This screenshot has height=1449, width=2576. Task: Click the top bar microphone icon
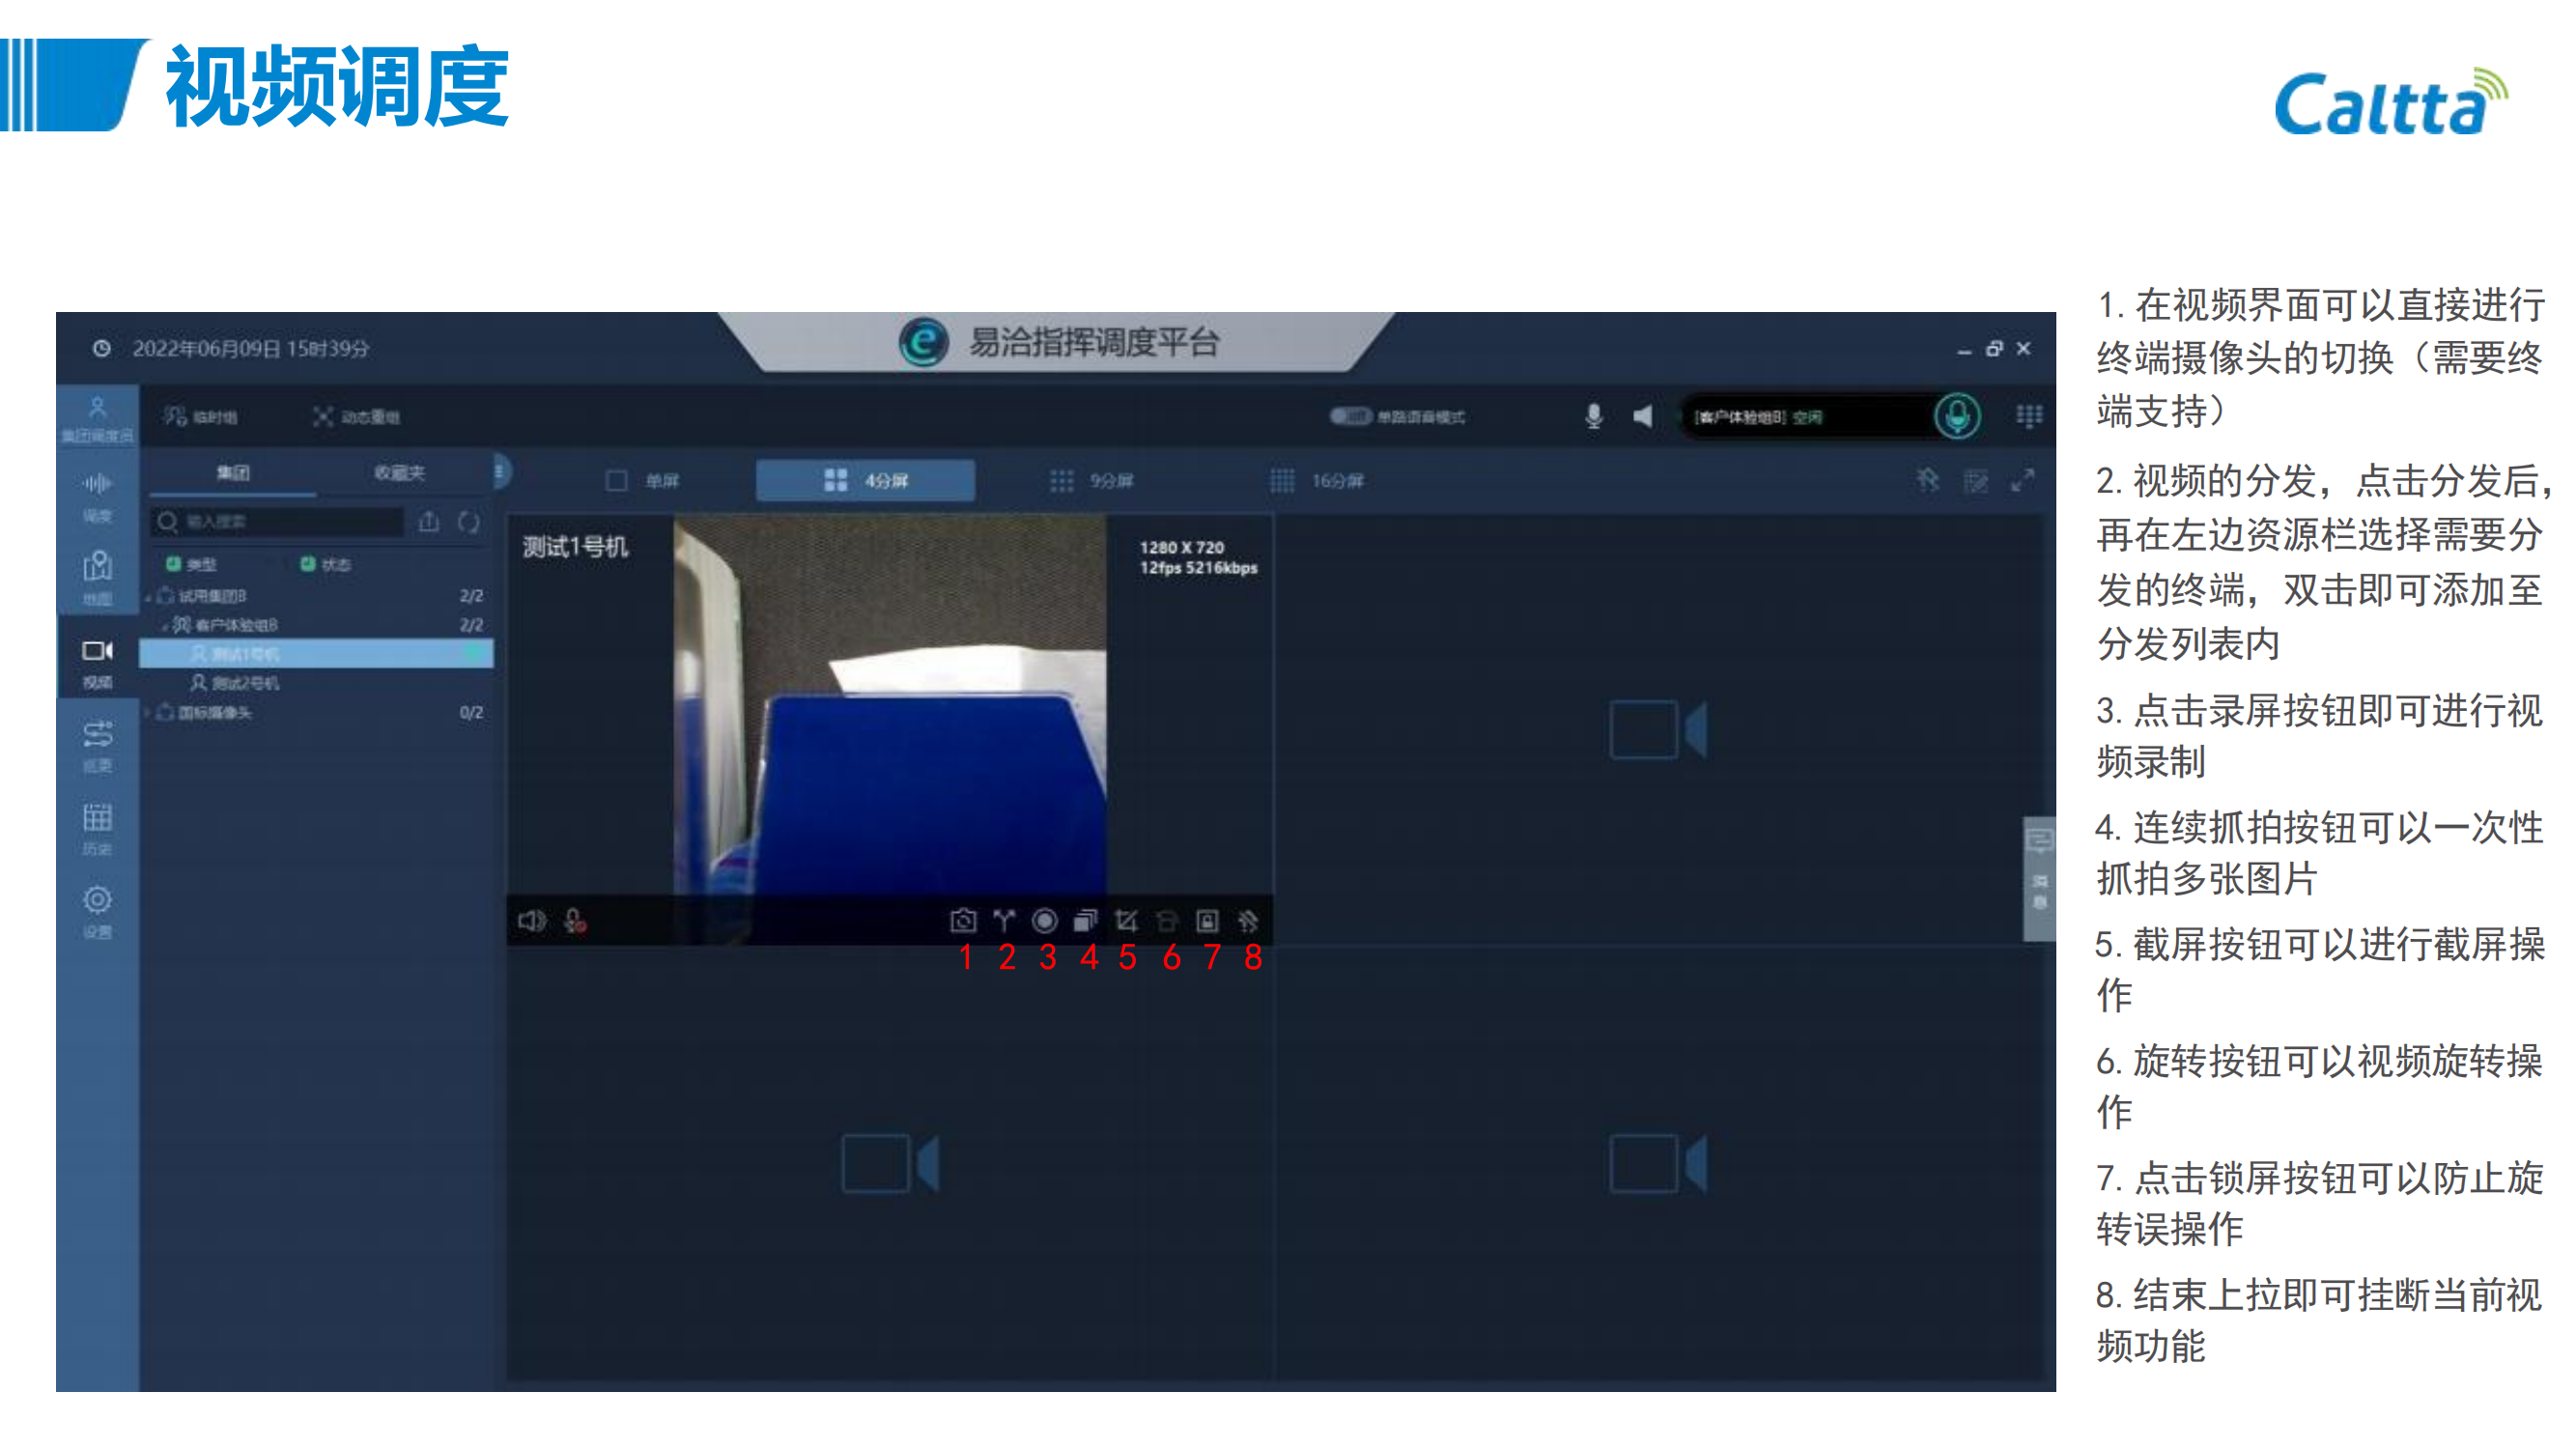coord(1594,416)
